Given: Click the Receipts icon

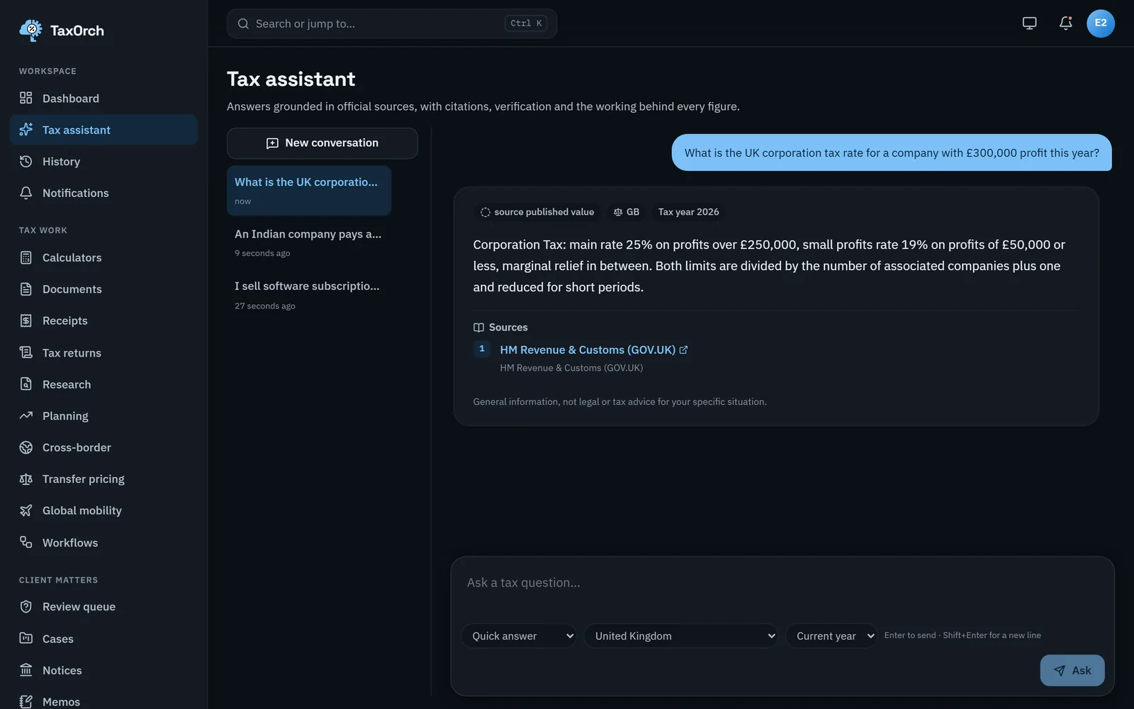Looking at the screenshot, I should tap(26, 320).
